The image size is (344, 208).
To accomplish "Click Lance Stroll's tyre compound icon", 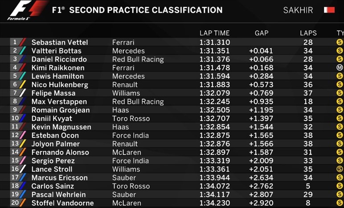I will click(x=340, y=169).
